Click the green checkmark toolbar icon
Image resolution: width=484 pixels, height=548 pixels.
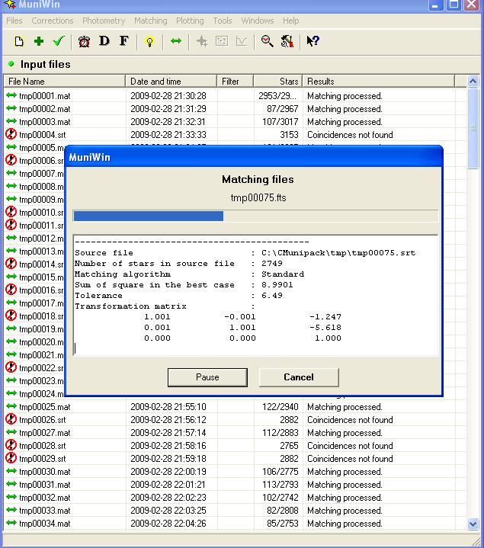tap(58, 41)
